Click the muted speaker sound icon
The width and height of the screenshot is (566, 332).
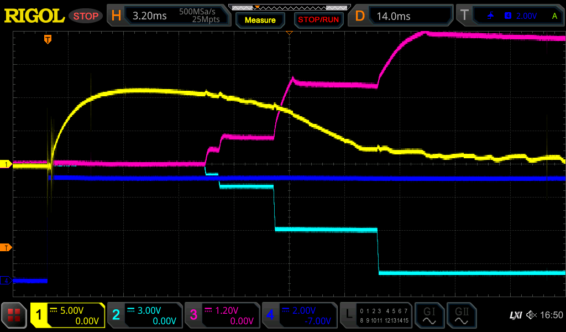click(531, 315)
